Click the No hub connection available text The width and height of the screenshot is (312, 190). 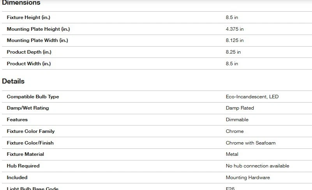257,166
